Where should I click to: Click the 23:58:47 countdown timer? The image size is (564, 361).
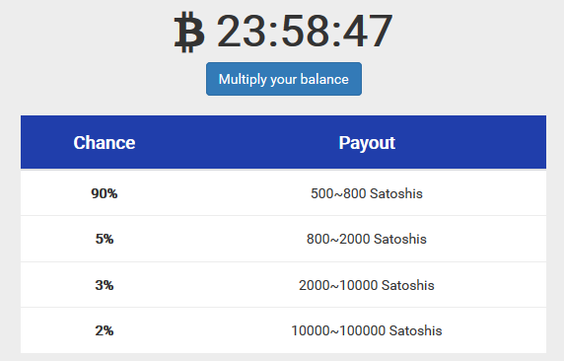click(x=305, y=31)
